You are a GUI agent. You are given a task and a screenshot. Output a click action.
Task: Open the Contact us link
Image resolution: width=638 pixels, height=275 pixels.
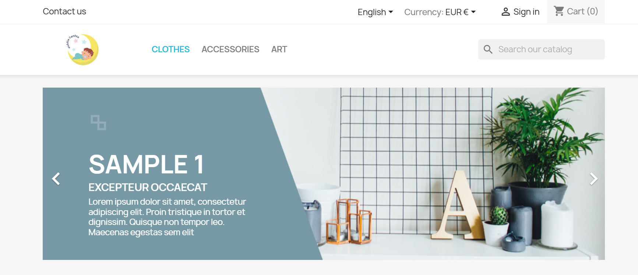(x=64, y=11)
